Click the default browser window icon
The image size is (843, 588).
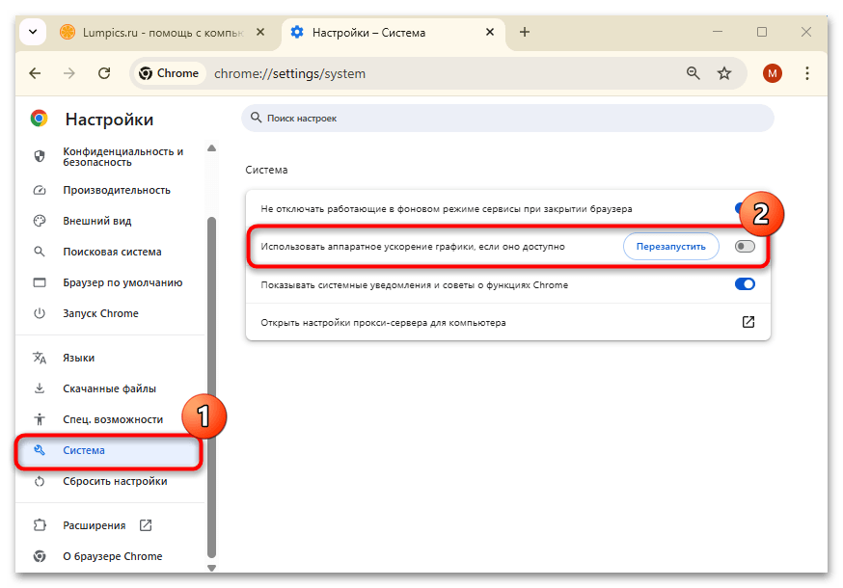point(40,282)
